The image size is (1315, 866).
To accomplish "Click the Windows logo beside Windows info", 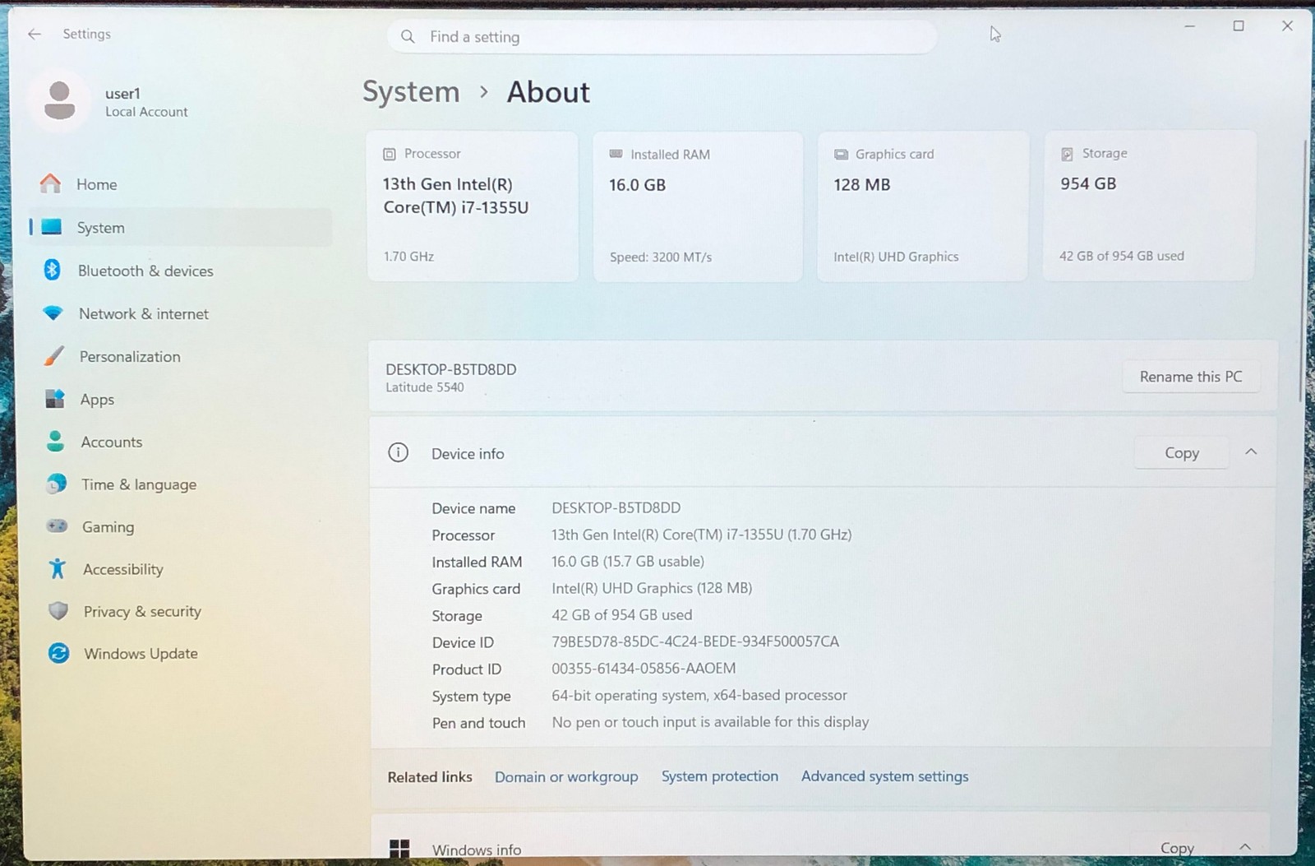I will pyautogui.click(x=399, y=849).
